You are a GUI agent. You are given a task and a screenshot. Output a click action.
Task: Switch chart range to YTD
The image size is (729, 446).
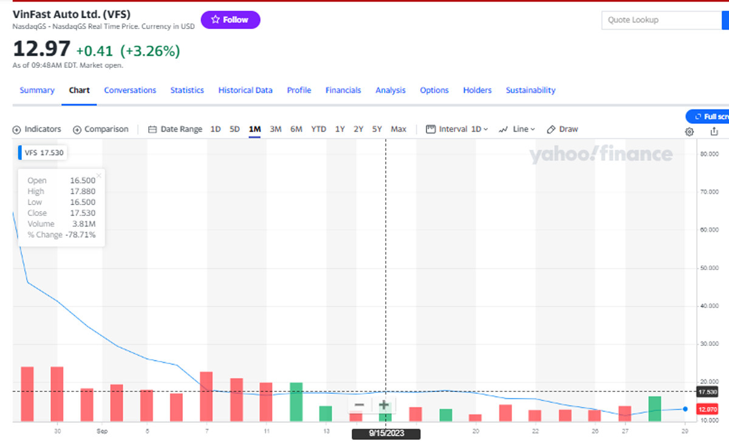[318, 129]
